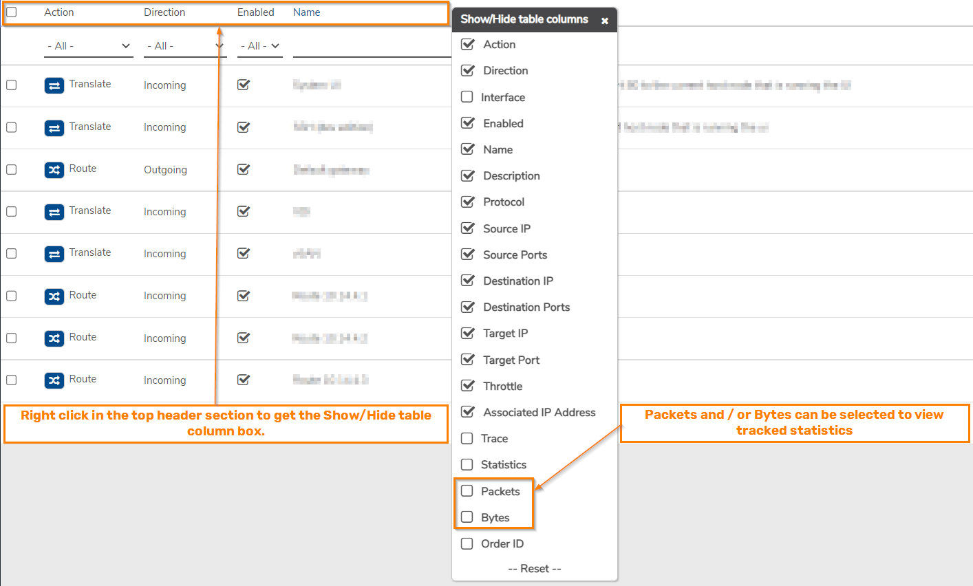Click the Route icon in the Outgoing row

click(54, 170)
